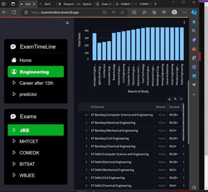Refresh the page
This screenshot has width=208, height=192.
[14, 12]
